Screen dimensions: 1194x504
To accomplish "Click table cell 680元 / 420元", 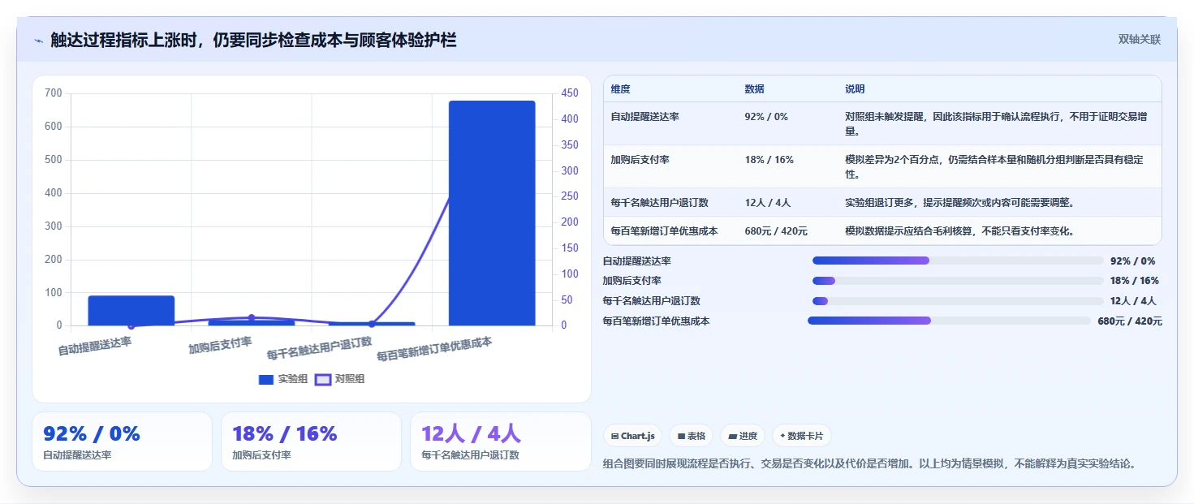I will (x=776, y=230).
